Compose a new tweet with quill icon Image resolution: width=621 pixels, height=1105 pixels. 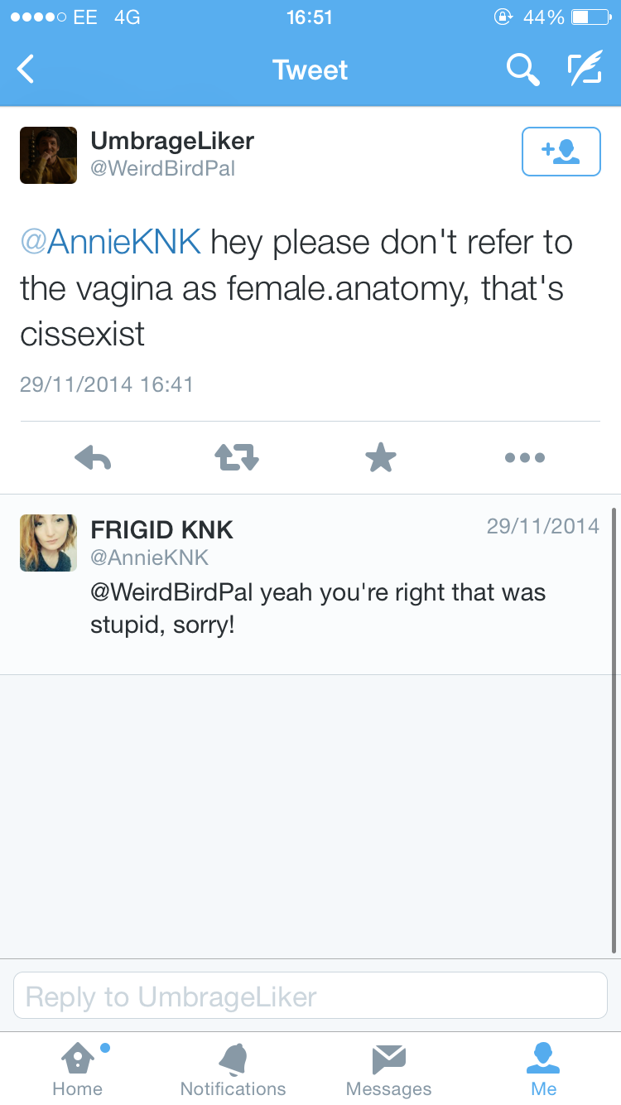(x=585, y=70)
